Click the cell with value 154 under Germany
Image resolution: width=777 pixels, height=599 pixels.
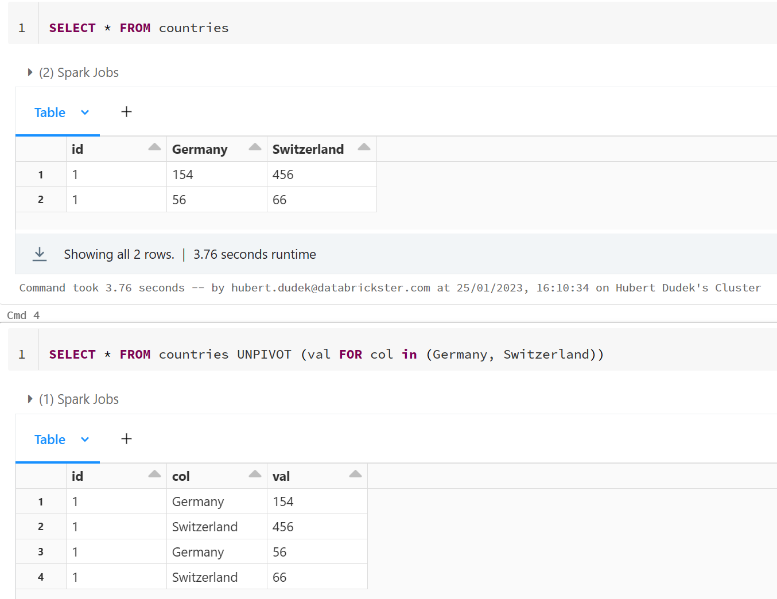pyautogui.click(x=182, y=175)
